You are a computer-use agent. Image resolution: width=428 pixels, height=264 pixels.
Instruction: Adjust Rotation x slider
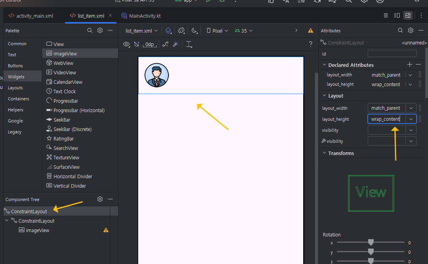coord(371,242)
